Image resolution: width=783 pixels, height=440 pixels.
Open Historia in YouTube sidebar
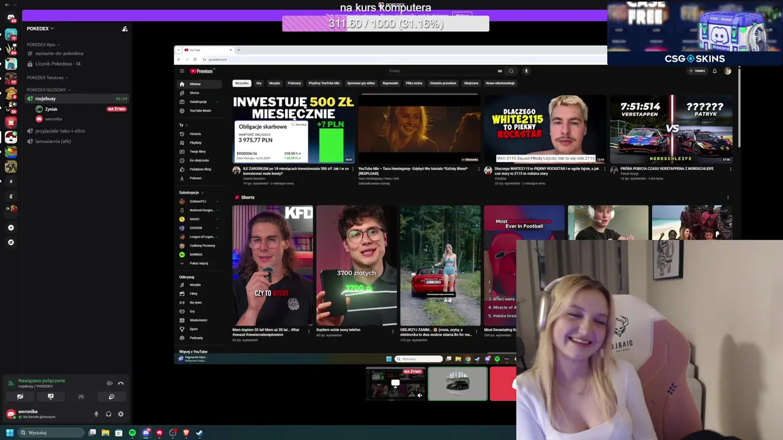coord(199,134)
